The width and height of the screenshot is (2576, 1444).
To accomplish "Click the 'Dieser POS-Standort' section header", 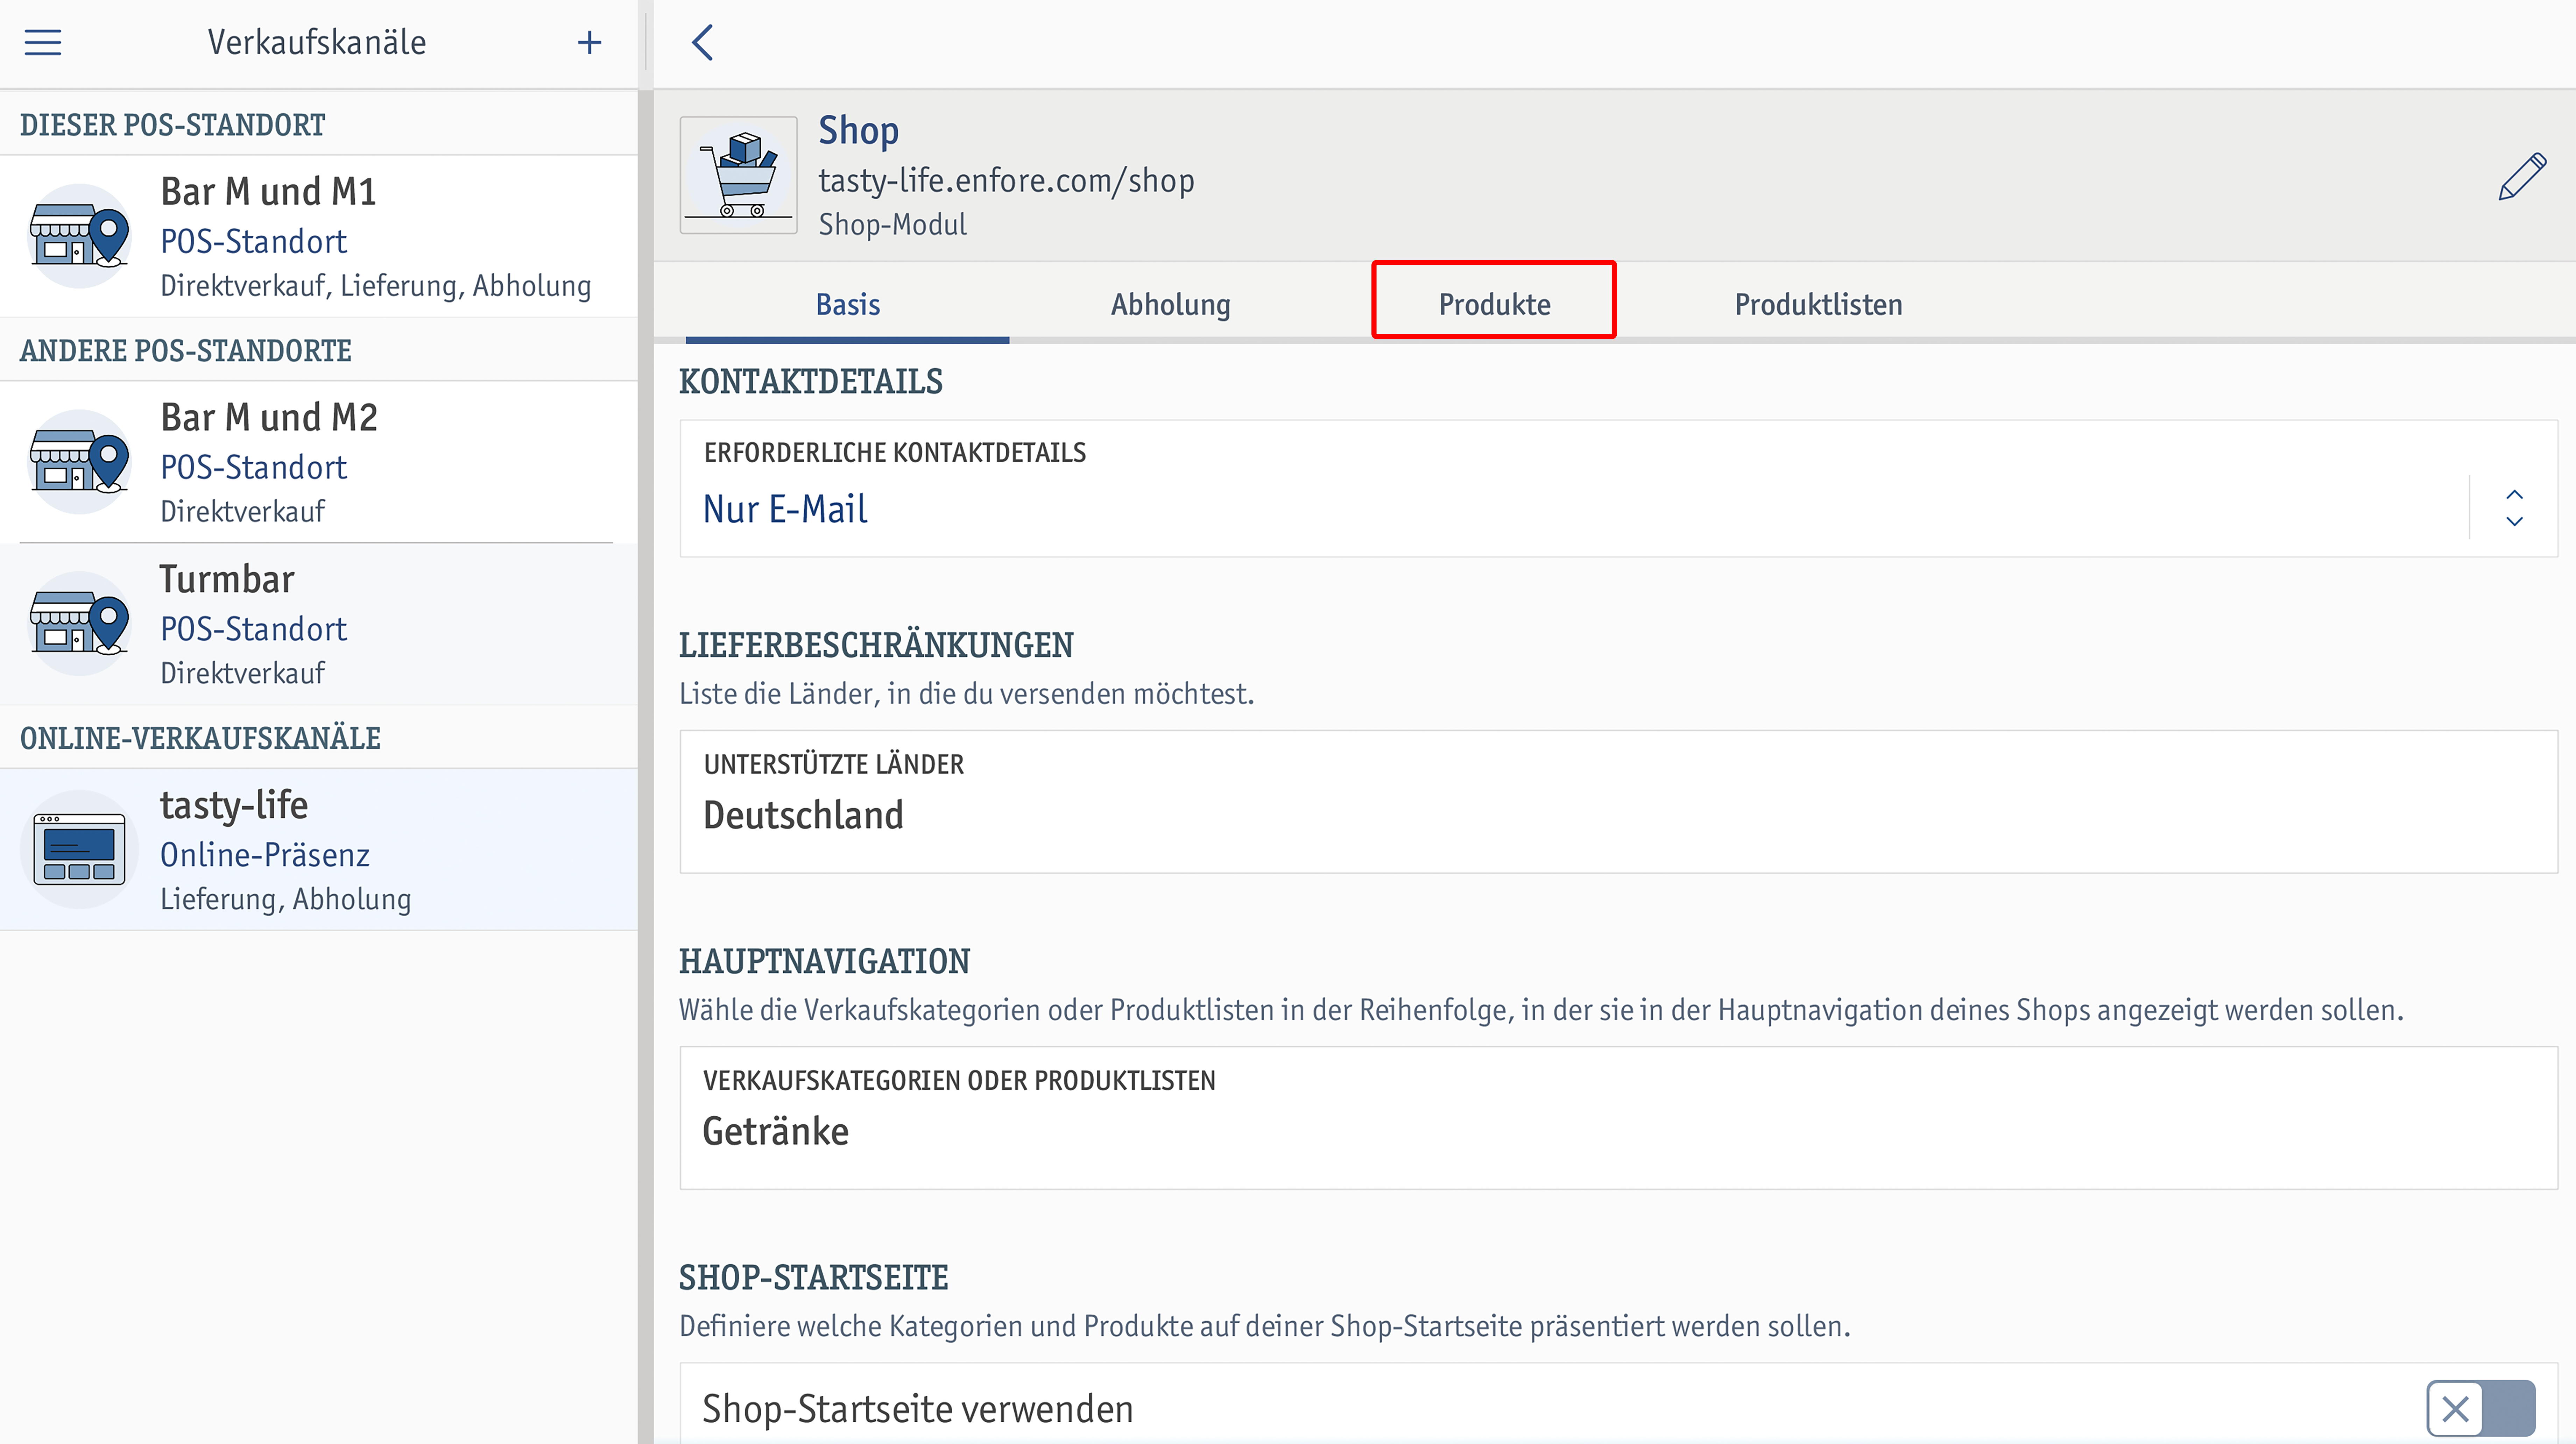I will 172,125.
